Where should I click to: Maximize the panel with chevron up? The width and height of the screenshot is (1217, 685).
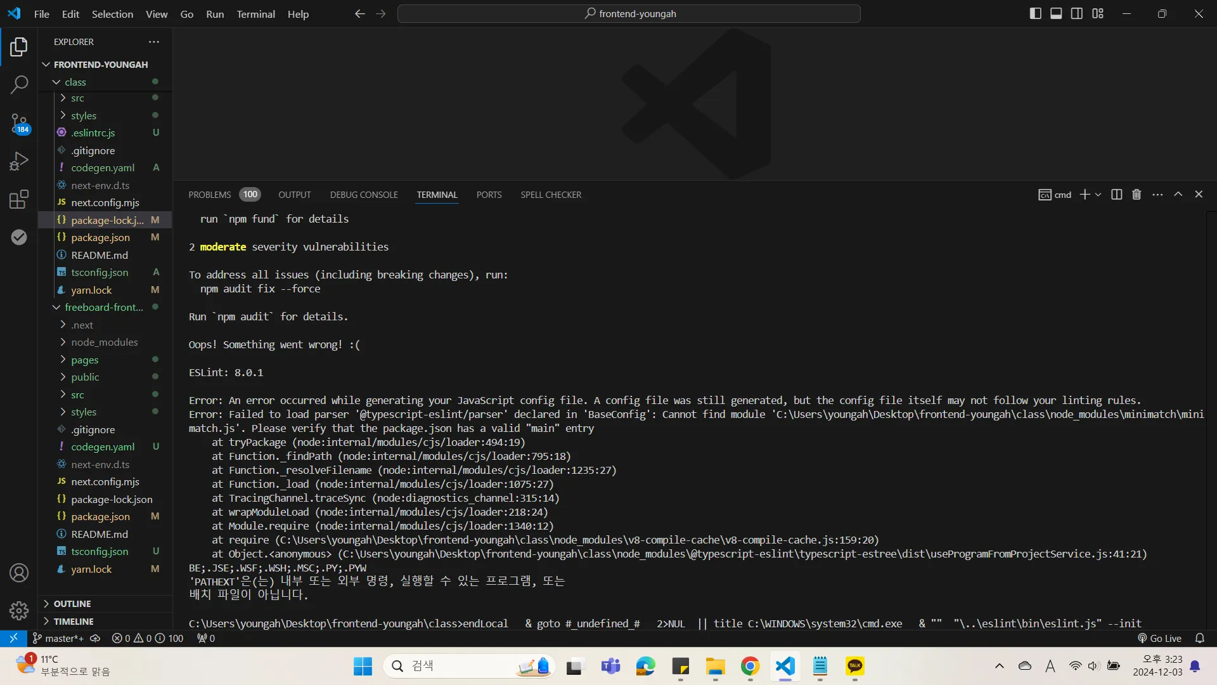click(x=1178, y=194)
